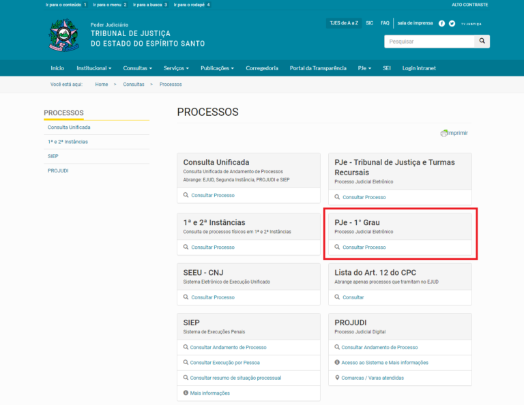Open the FAQ link in header
The image size is (524, 405).
point(385,23)
